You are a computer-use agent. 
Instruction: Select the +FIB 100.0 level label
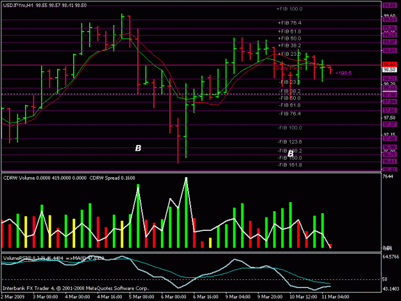[289, 9]
